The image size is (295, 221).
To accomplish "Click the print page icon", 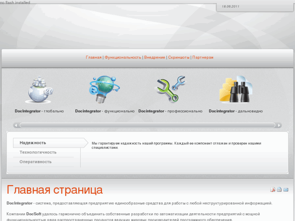I will (279, 190).
